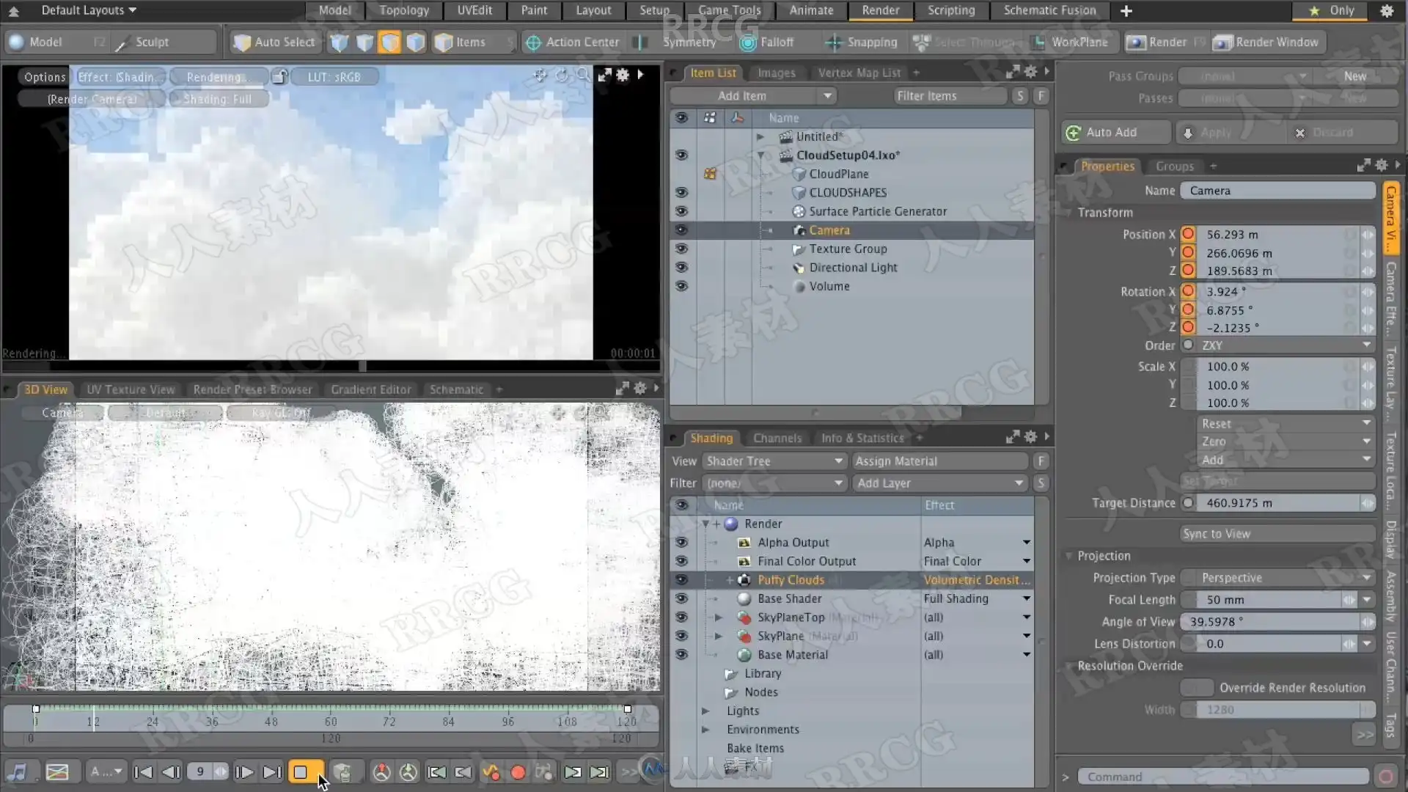Click the Auto Add button
Image resolution: width=1408 pixels, height=792 pixels.
1112,133
